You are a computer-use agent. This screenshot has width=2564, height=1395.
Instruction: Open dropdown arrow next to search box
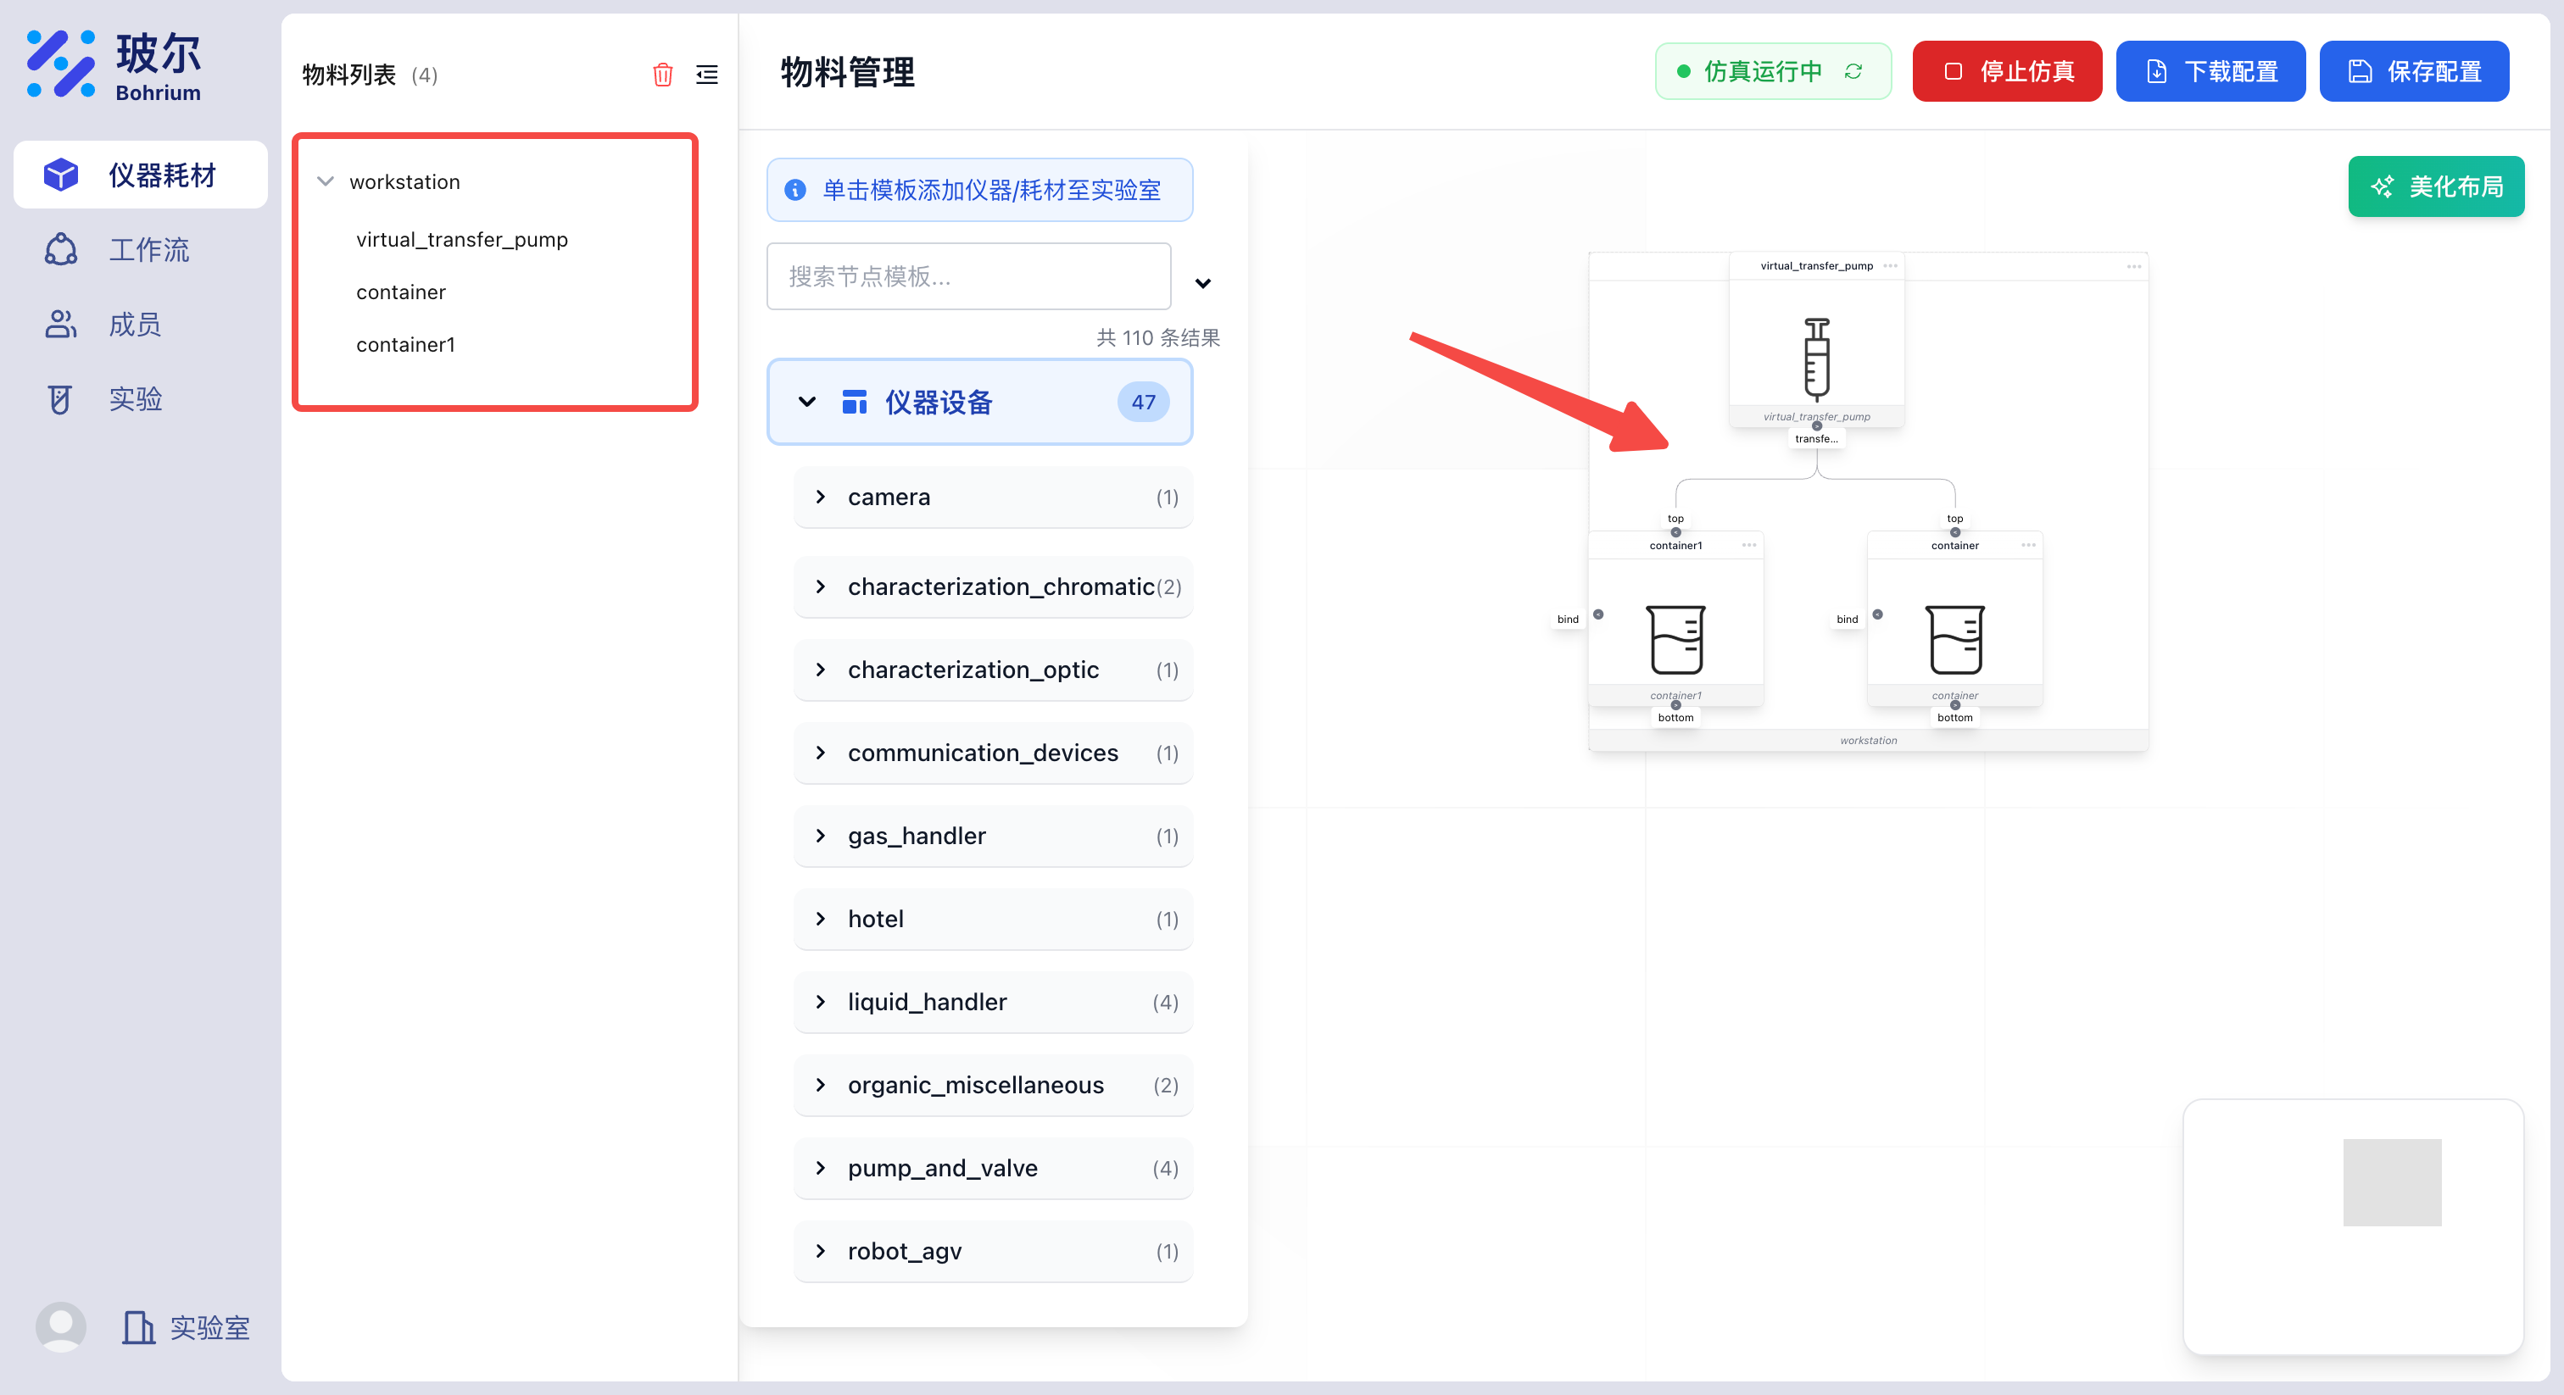click(1202, 284)
